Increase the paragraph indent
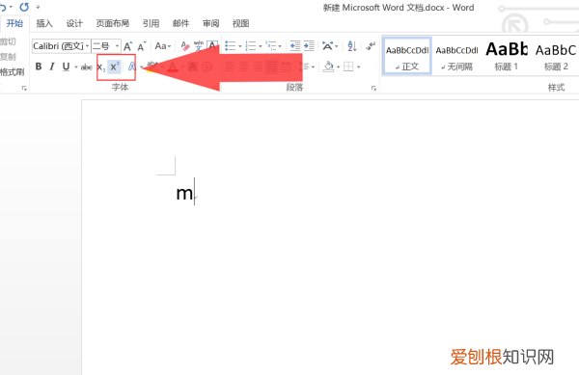Viewport: 579px width, 375px height. 309,46
